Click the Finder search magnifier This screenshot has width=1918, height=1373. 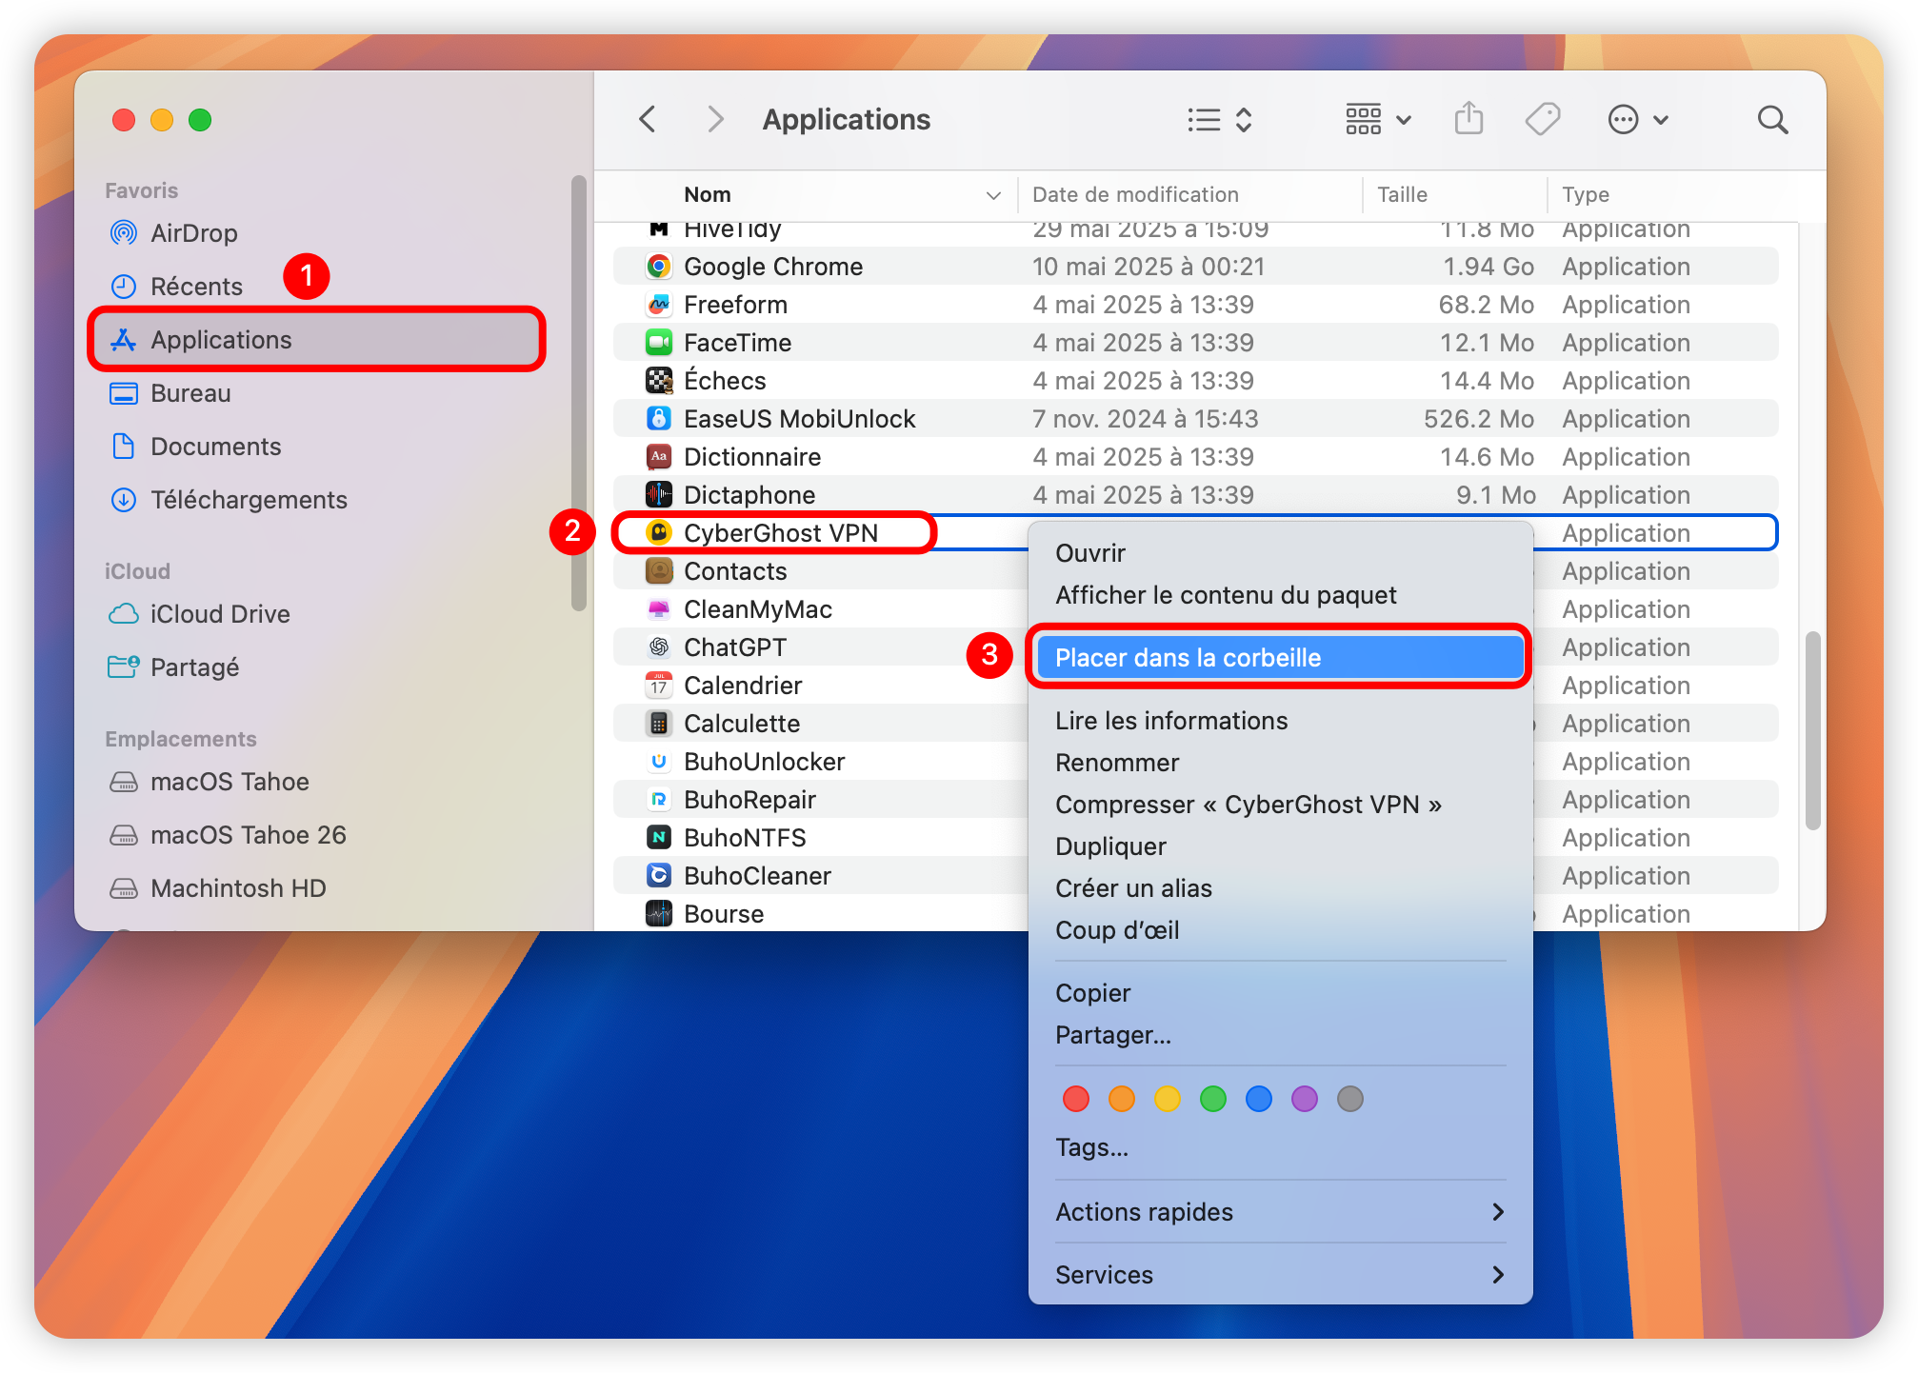(1771, 120)
